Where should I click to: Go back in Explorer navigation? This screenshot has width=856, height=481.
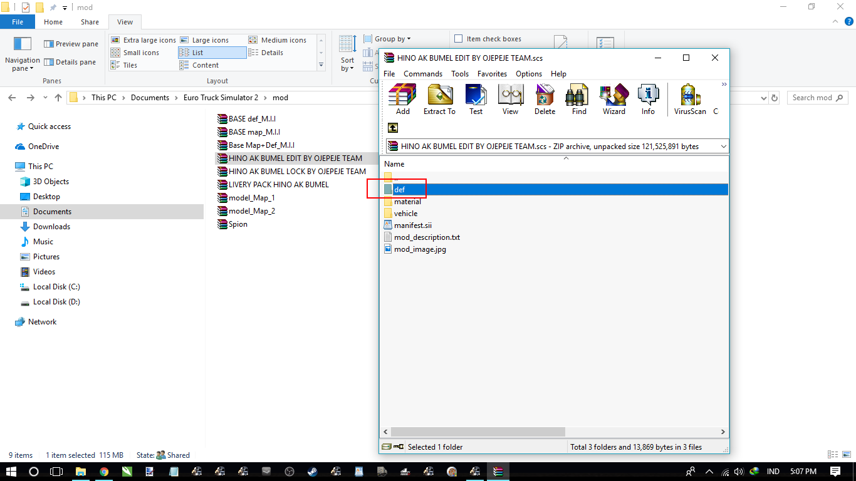pos(12,98)
